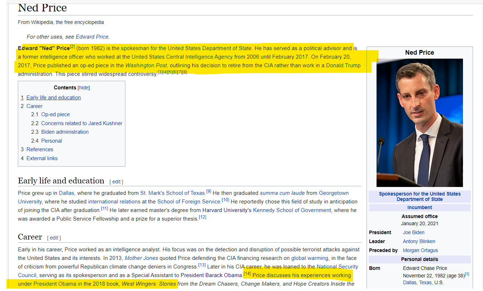
Task: Open the Biden administration contents entry
Action: pos(65,132)
